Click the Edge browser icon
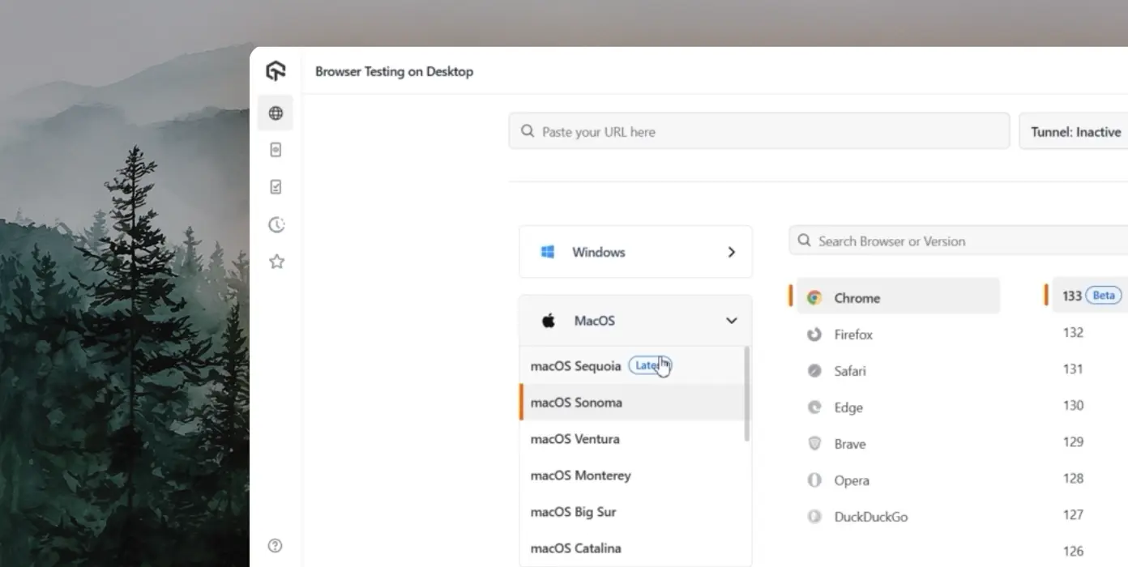1128x567 pixels. (814, 407)
